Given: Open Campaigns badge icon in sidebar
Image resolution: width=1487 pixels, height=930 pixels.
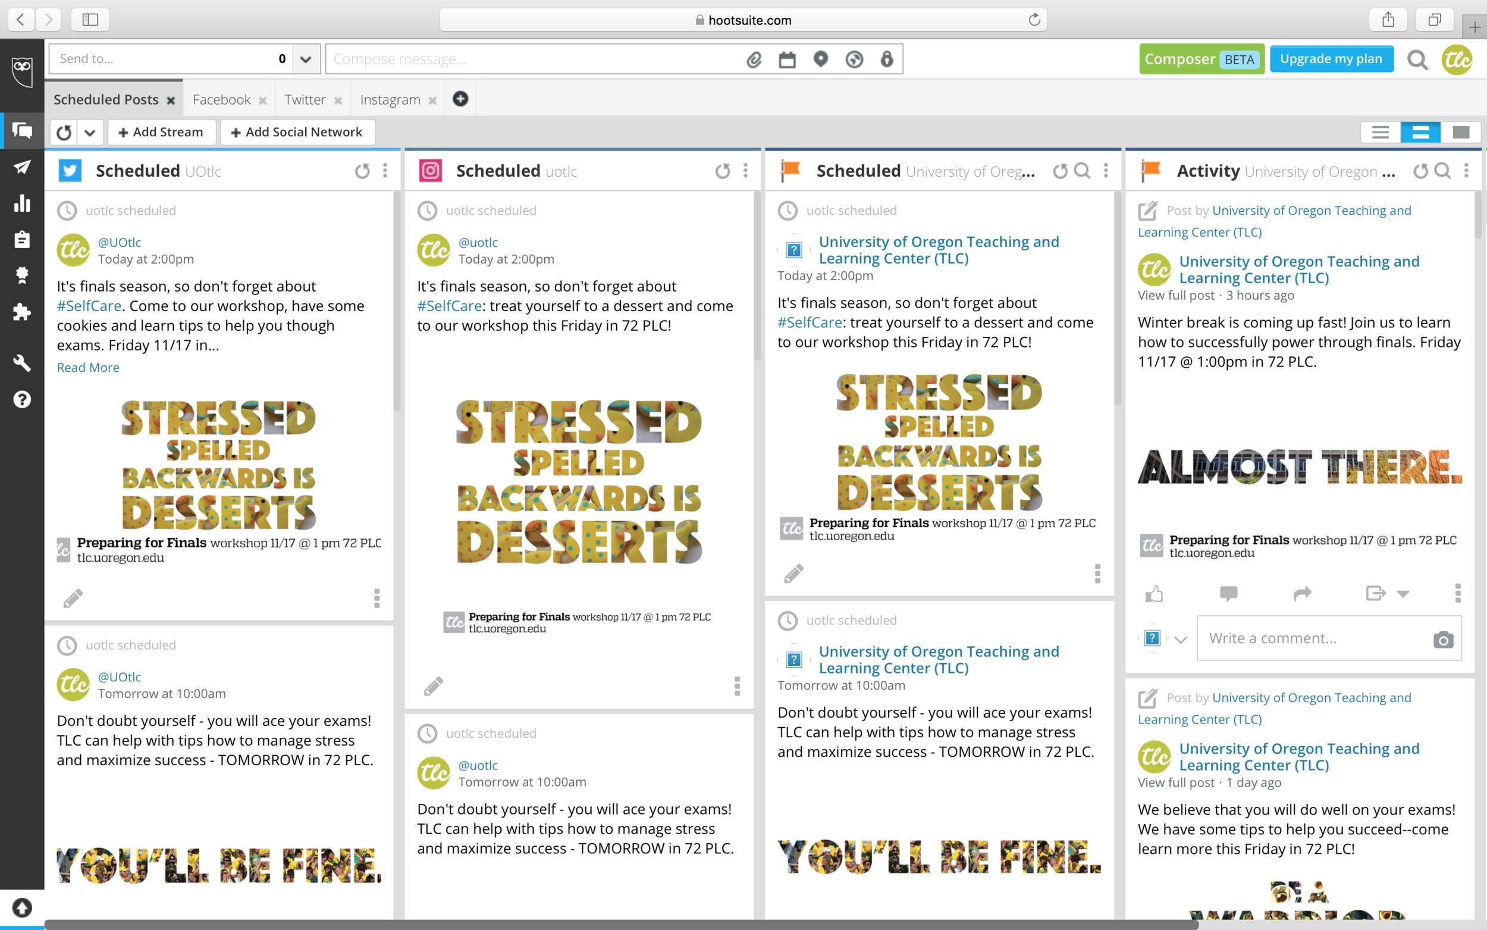Looking at the screenshot, I should pos(22,275).
